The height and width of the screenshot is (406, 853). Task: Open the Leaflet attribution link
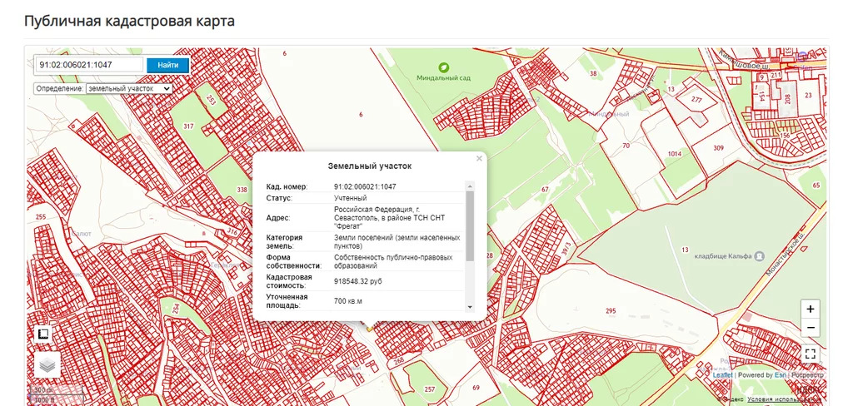click(722, 375)
